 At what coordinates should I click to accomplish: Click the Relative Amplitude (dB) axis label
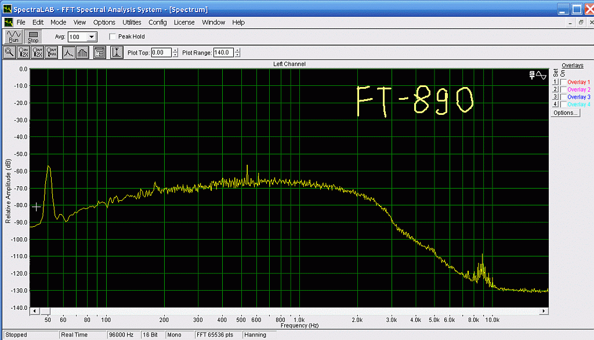[8, 191]
